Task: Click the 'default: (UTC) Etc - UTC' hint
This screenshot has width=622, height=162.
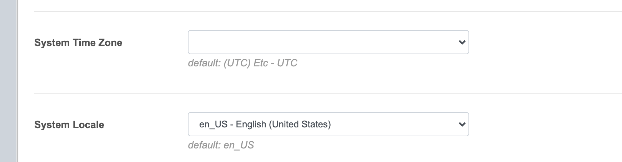Action: point(242,63)
